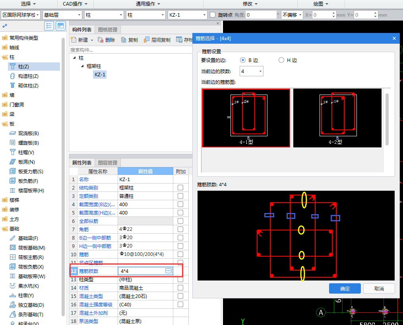Click the 搜索构件 search field
The height and width of the screenshot is (325, 403).
point(131,50)
